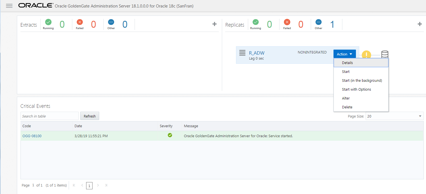Go to next page of events
Image resolution: width=426 pixels, height=194 pixels.
(98, 185)
